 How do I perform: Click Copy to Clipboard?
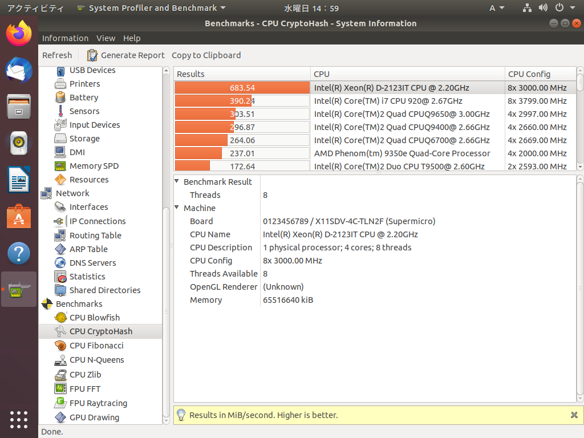pyautogui.click(x=206, y=55)
